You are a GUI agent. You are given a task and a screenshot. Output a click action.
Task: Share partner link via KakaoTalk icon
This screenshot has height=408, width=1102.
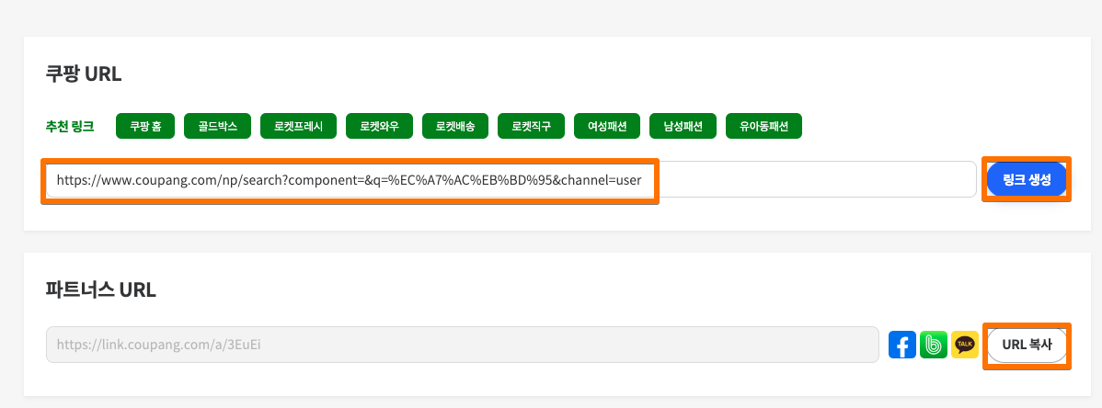[964, 345]
